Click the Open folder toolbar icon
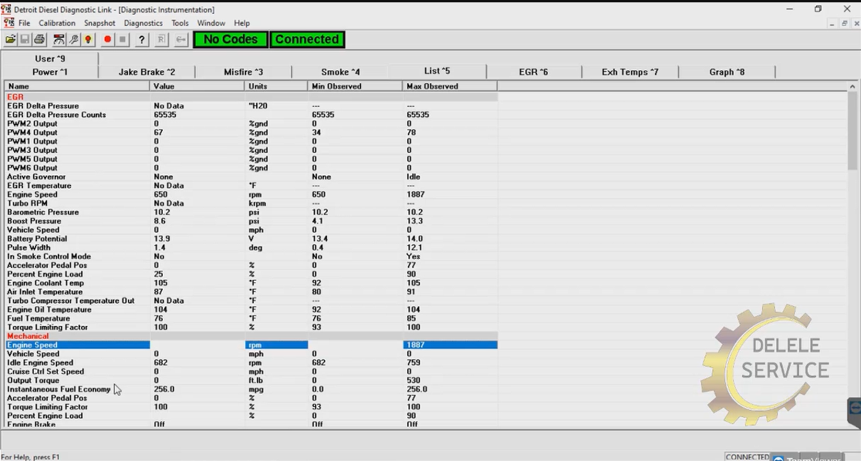Viewport: 861px width, 461px height. (11, 39)
